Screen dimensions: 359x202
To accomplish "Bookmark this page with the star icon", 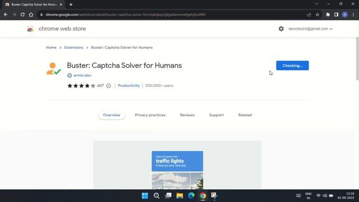I will click(x=317, y=15).
